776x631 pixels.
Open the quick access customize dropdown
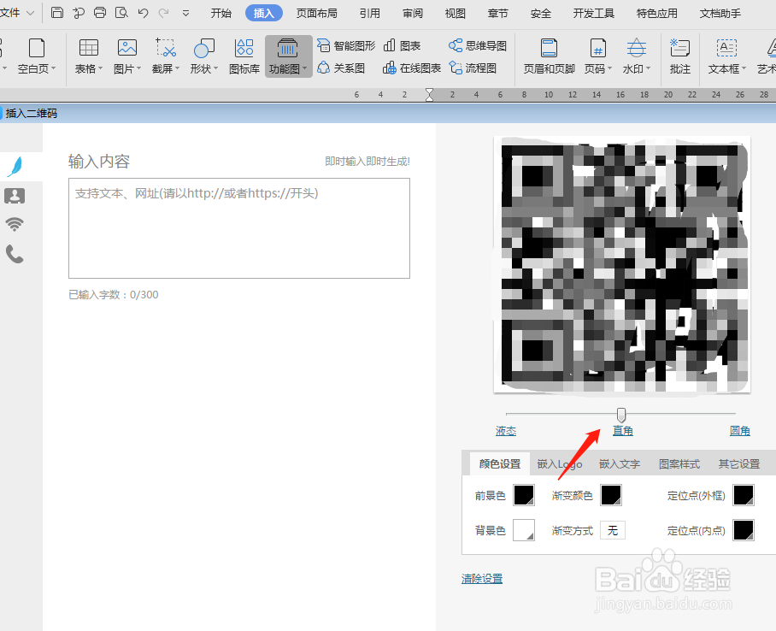tap(185, 14)
